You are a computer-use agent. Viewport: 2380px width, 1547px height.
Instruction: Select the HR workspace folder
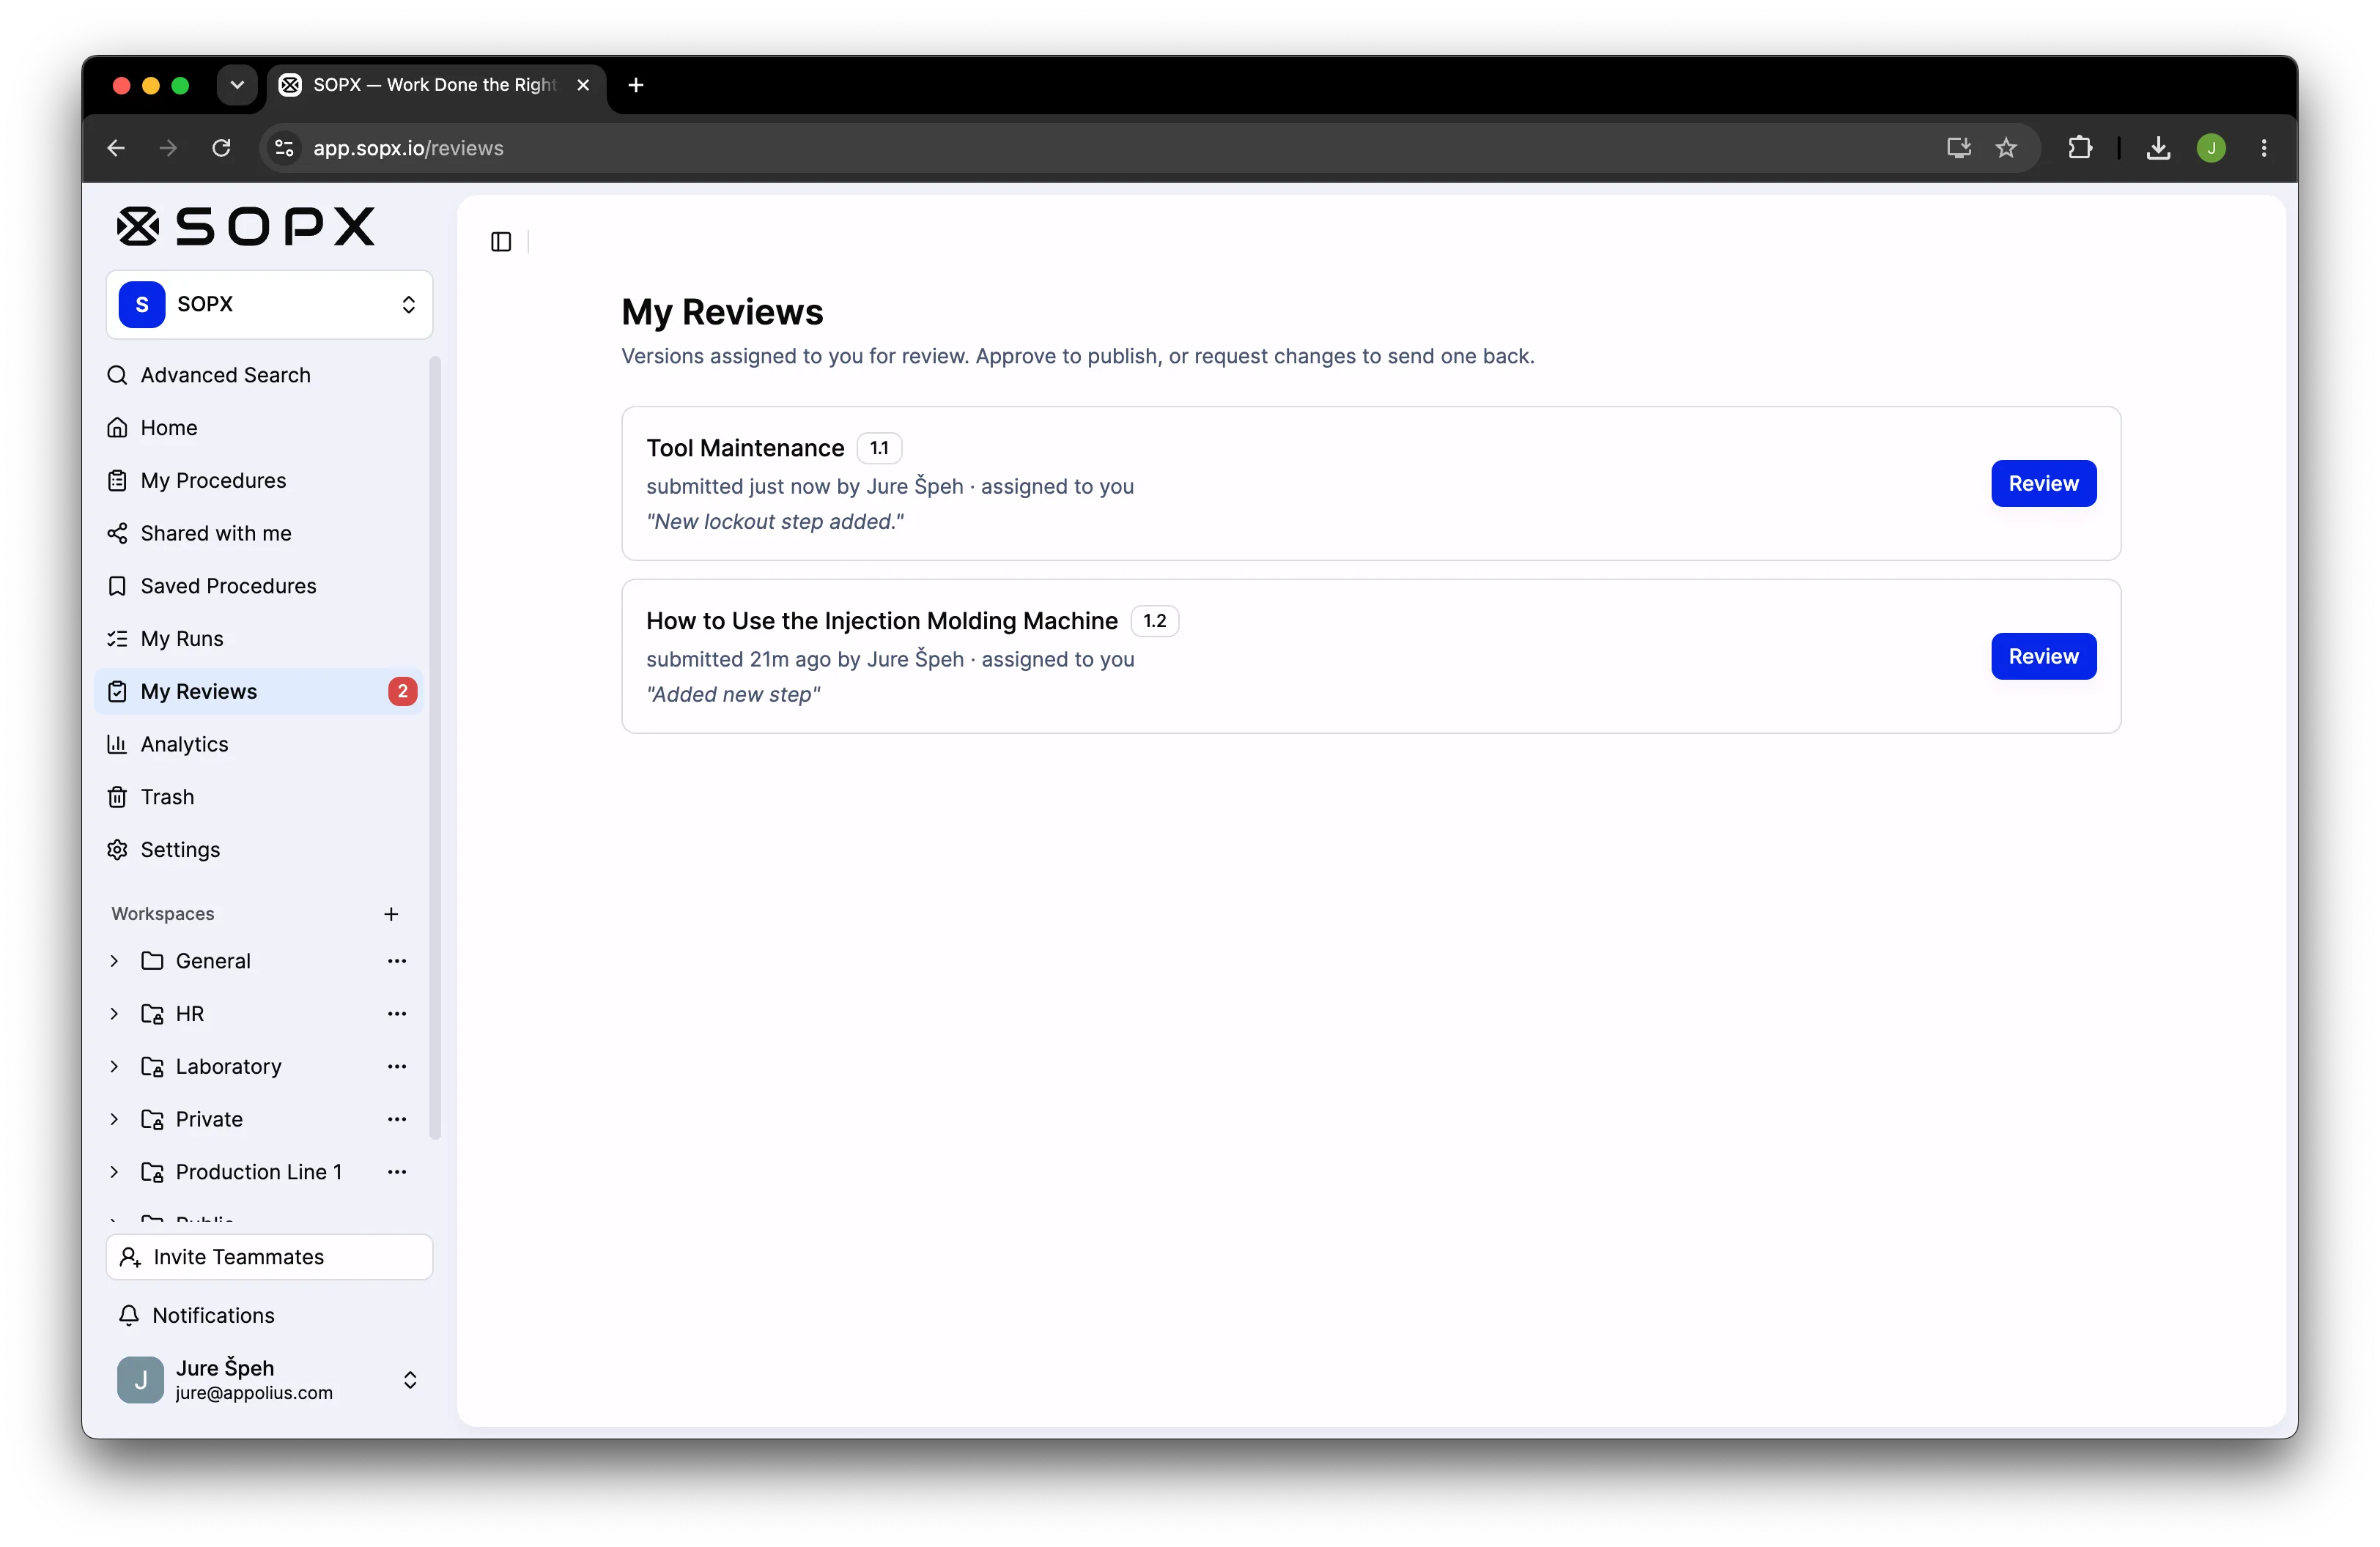pos(173,1014)
